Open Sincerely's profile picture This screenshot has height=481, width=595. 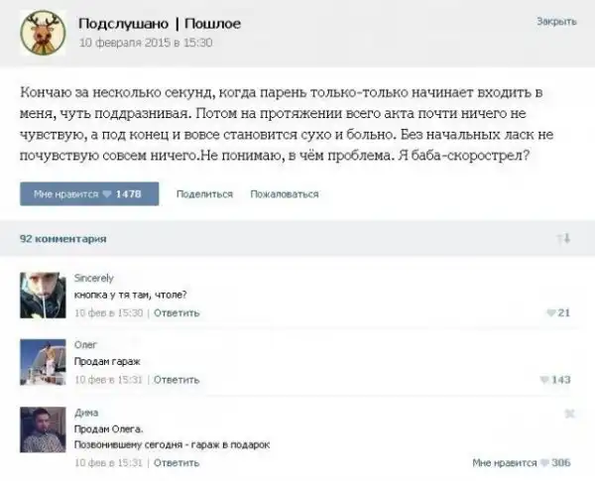[43, 295]
